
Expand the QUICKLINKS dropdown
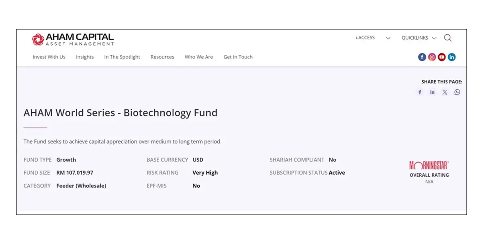[x=419, y=38]
